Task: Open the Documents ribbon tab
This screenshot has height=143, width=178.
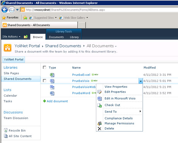Action: pos(56,37)
